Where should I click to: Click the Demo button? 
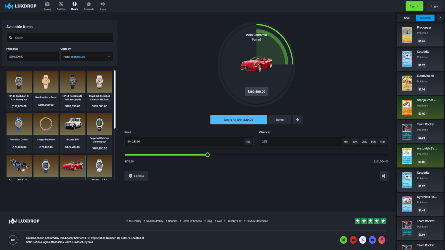pos(280,120)
